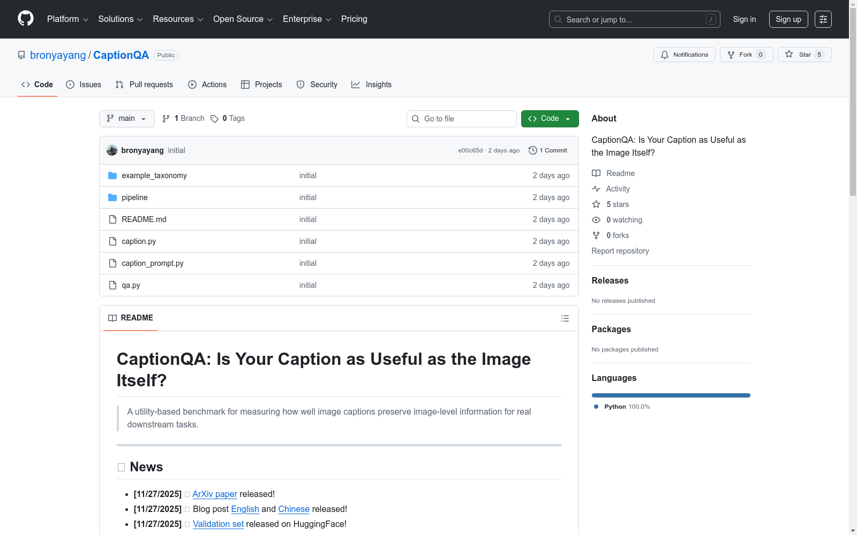Open the README outline icon
857x535 pixels.
[565, 318]
